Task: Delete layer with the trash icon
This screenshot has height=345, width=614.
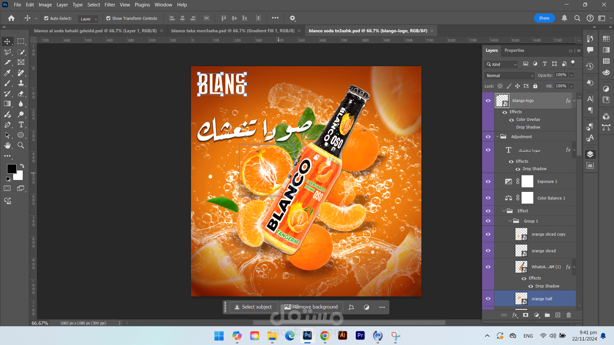Action: (x=569, y=315)
